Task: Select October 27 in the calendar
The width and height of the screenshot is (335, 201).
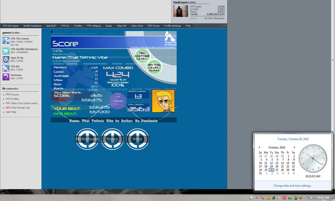Action: click(277, 170)
